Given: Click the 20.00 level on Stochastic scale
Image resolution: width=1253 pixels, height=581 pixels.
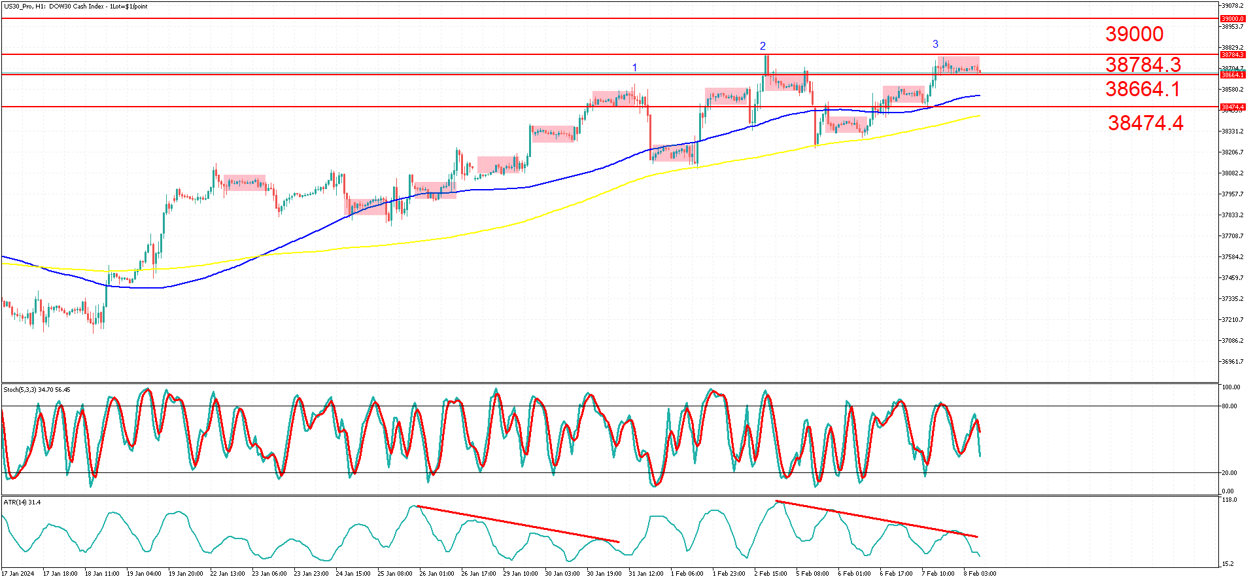Looking at the screenshot, I should click(x=1229, y=473).
